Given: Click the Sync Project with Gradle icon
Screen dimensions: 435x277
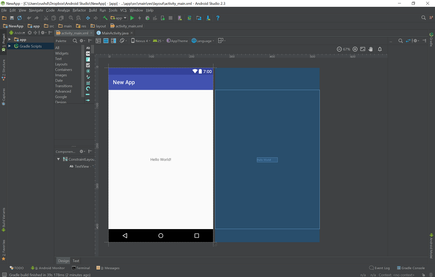Looking at the screenshot, I should (189, 18).
